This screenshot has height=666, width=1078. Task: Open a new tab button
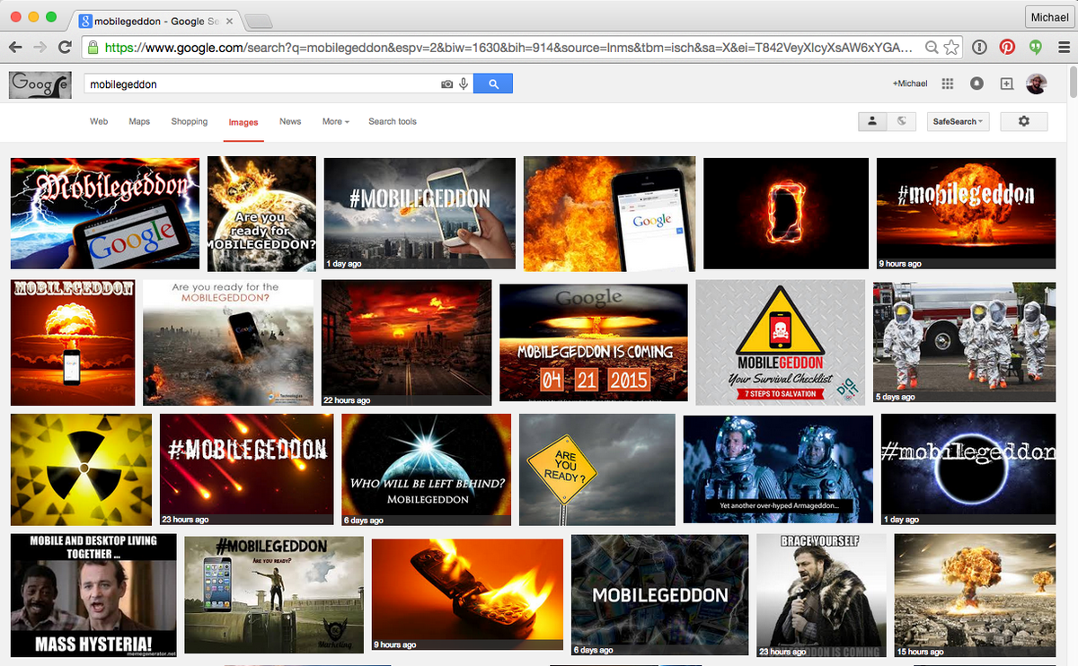(x=260, y=21)
